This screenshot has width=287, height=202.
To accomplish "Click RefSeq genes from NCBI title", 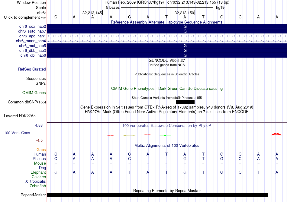I will (x=167, y=65).
